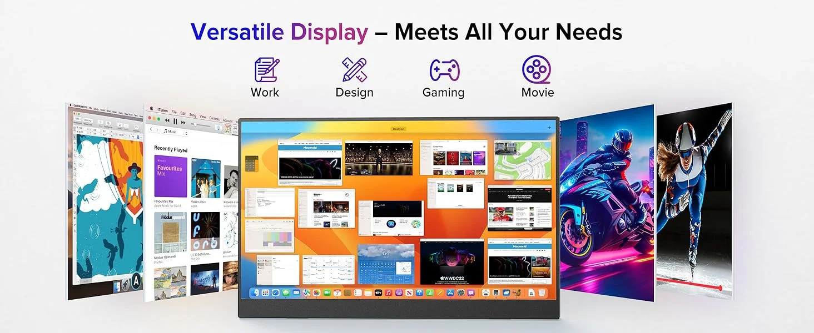Adjust the iTunes volume slider
This screenshot has width=814, height=333.
click(x=201, y=125)
